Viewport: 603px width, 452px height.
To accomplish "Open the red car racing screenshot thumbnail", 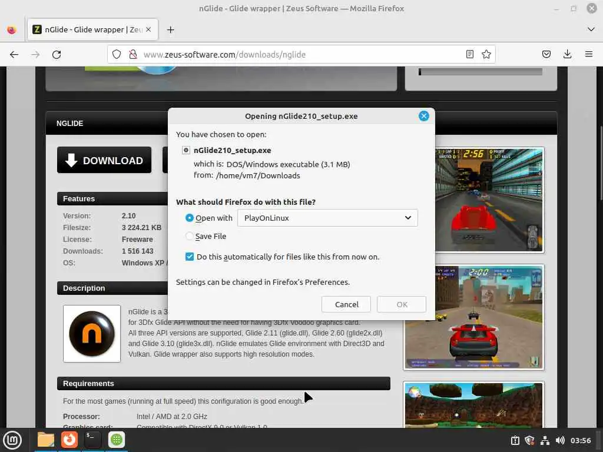I will (489, 200).
